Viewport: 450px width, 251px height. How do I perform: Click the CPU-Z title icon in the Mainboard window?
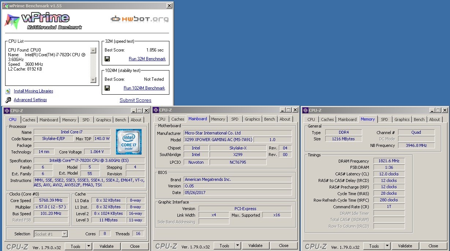[x=156, y=110]
